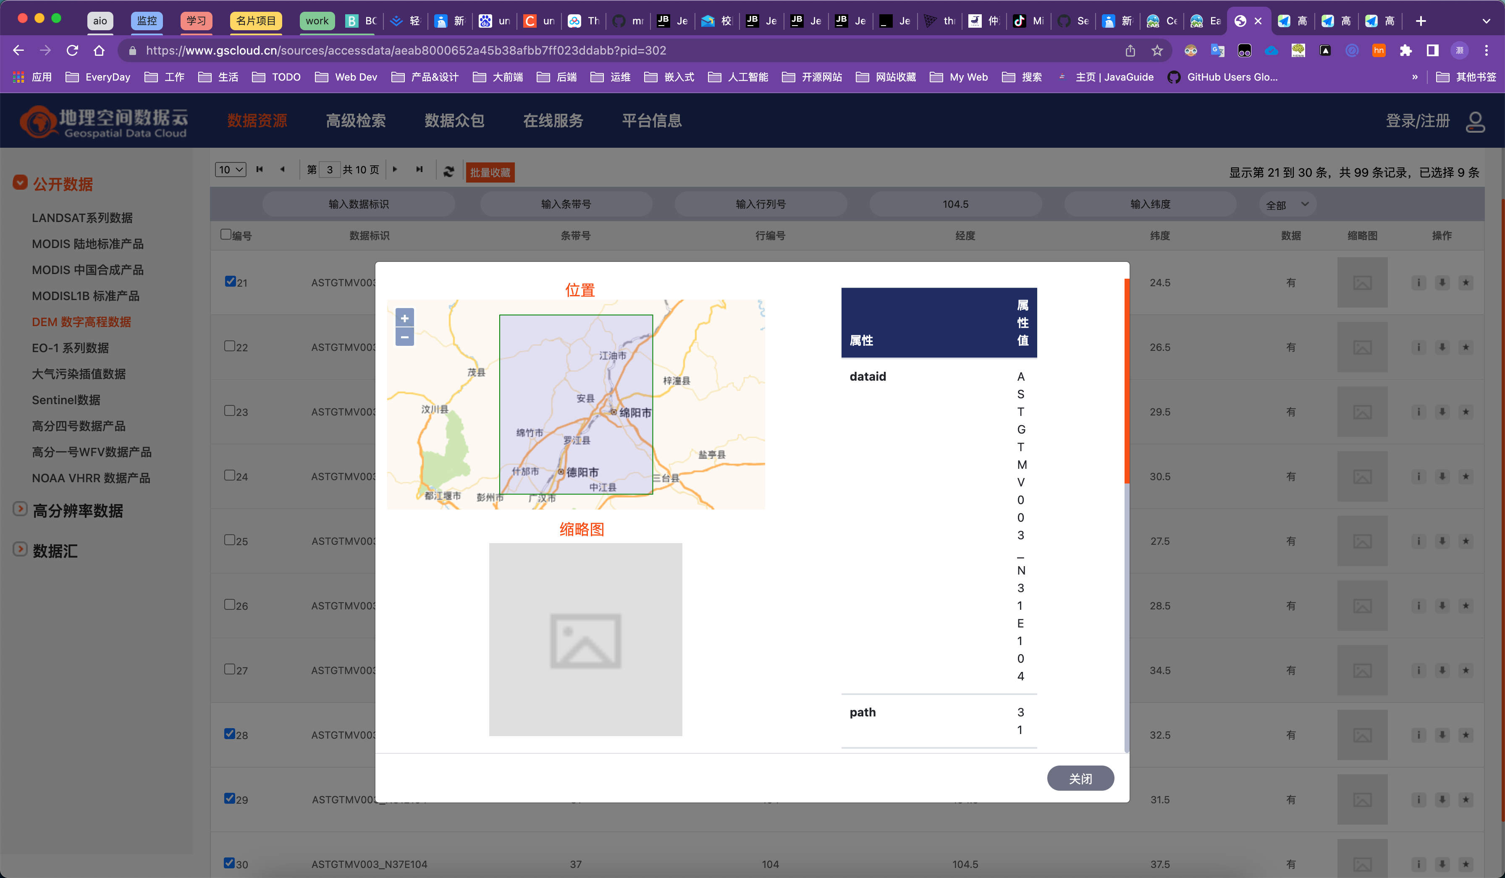Toggle the select-all header checkbox
Screen dimensions: 1505x878
pyautogui.click(x=226, y=234)
